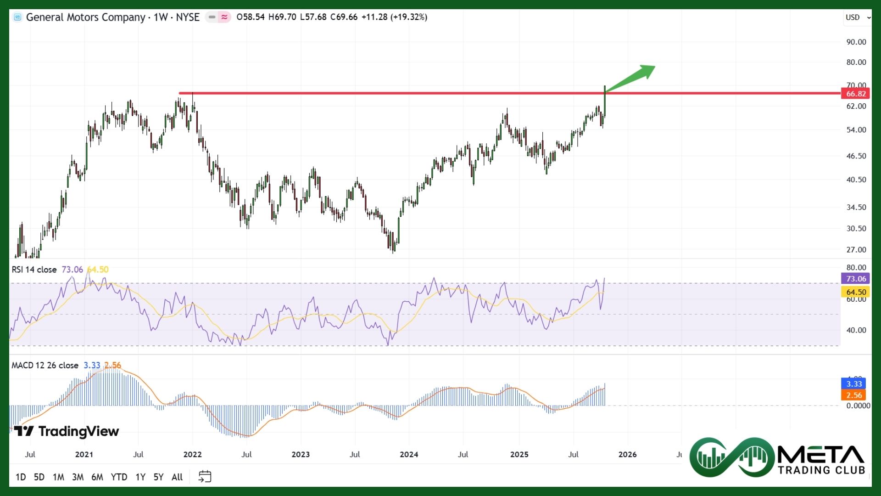Click the green arrow drawing

631,79
